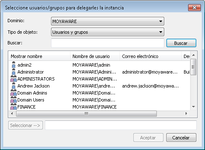Viewport: 205px width, 150px height.
Task: Sort by Mostrar nombre column header
Action: click(40, 56)
